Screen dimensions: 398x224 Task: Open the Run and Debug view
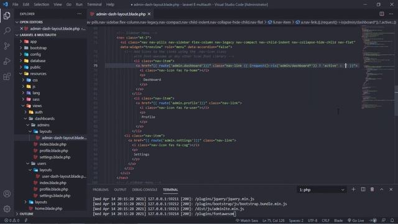7,61
